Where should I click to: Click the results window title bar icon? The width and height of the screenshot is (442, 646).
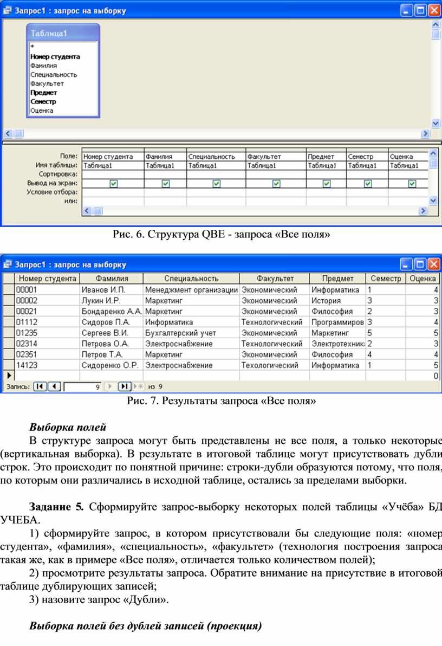pyautogui.click(x=8, y=264)
